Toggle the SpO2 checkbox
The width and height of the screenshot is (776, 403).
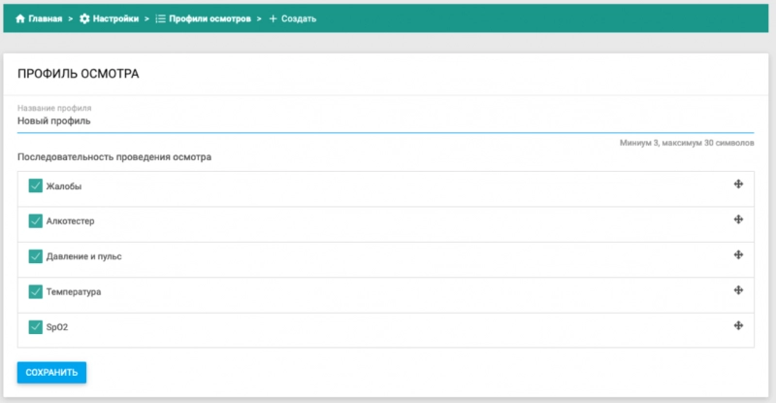[35, 327]
